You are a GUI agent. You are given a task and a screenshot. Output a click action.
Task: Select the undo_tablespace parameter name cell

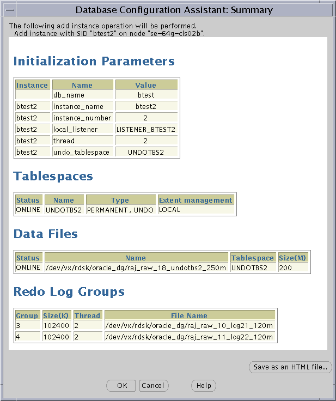[x=82, y=153]
